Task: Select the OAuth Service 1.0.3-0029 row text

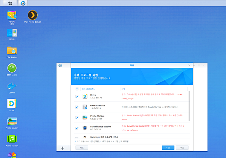Action: coord(98,107)
